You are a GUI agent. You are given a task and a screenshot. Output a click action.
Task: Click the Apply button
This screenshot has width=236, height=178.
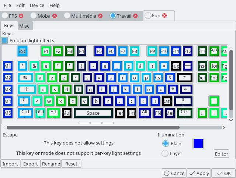point(198,173)
